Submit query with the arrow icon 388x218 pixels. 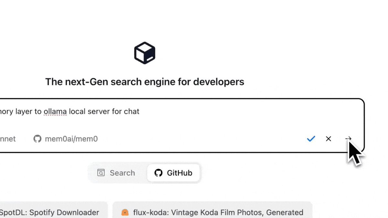(348, 139)
